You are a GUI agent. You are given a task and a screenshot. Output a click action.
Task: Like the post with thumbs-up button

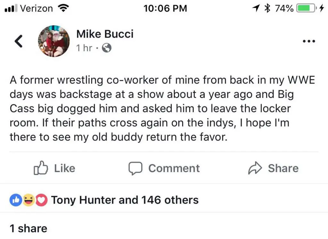pos(54,168)
